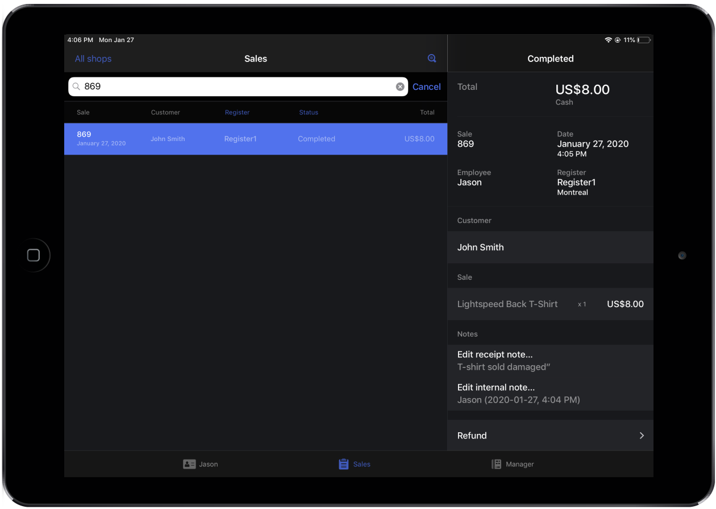Click the Completed panel title
The height and width of the screenshot is (509, 716).
click(x=550, y=59)
